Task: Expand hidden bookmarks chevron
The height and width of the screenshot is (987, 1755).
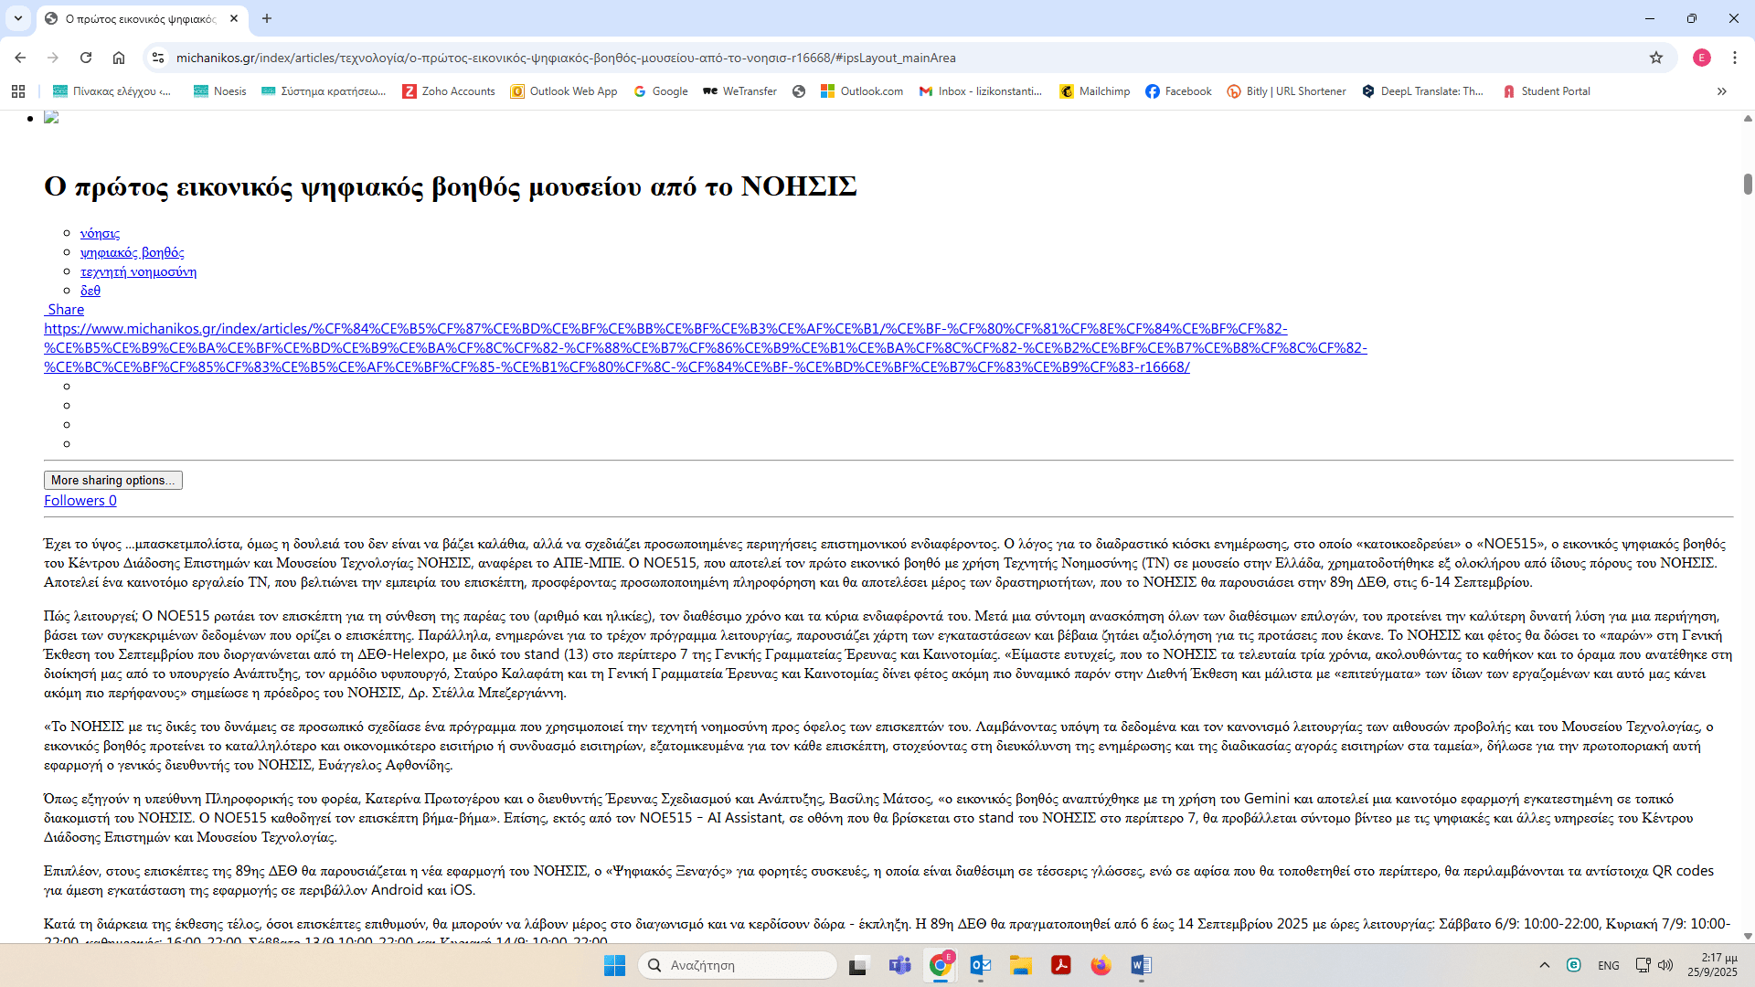Action: [1721, 91]
